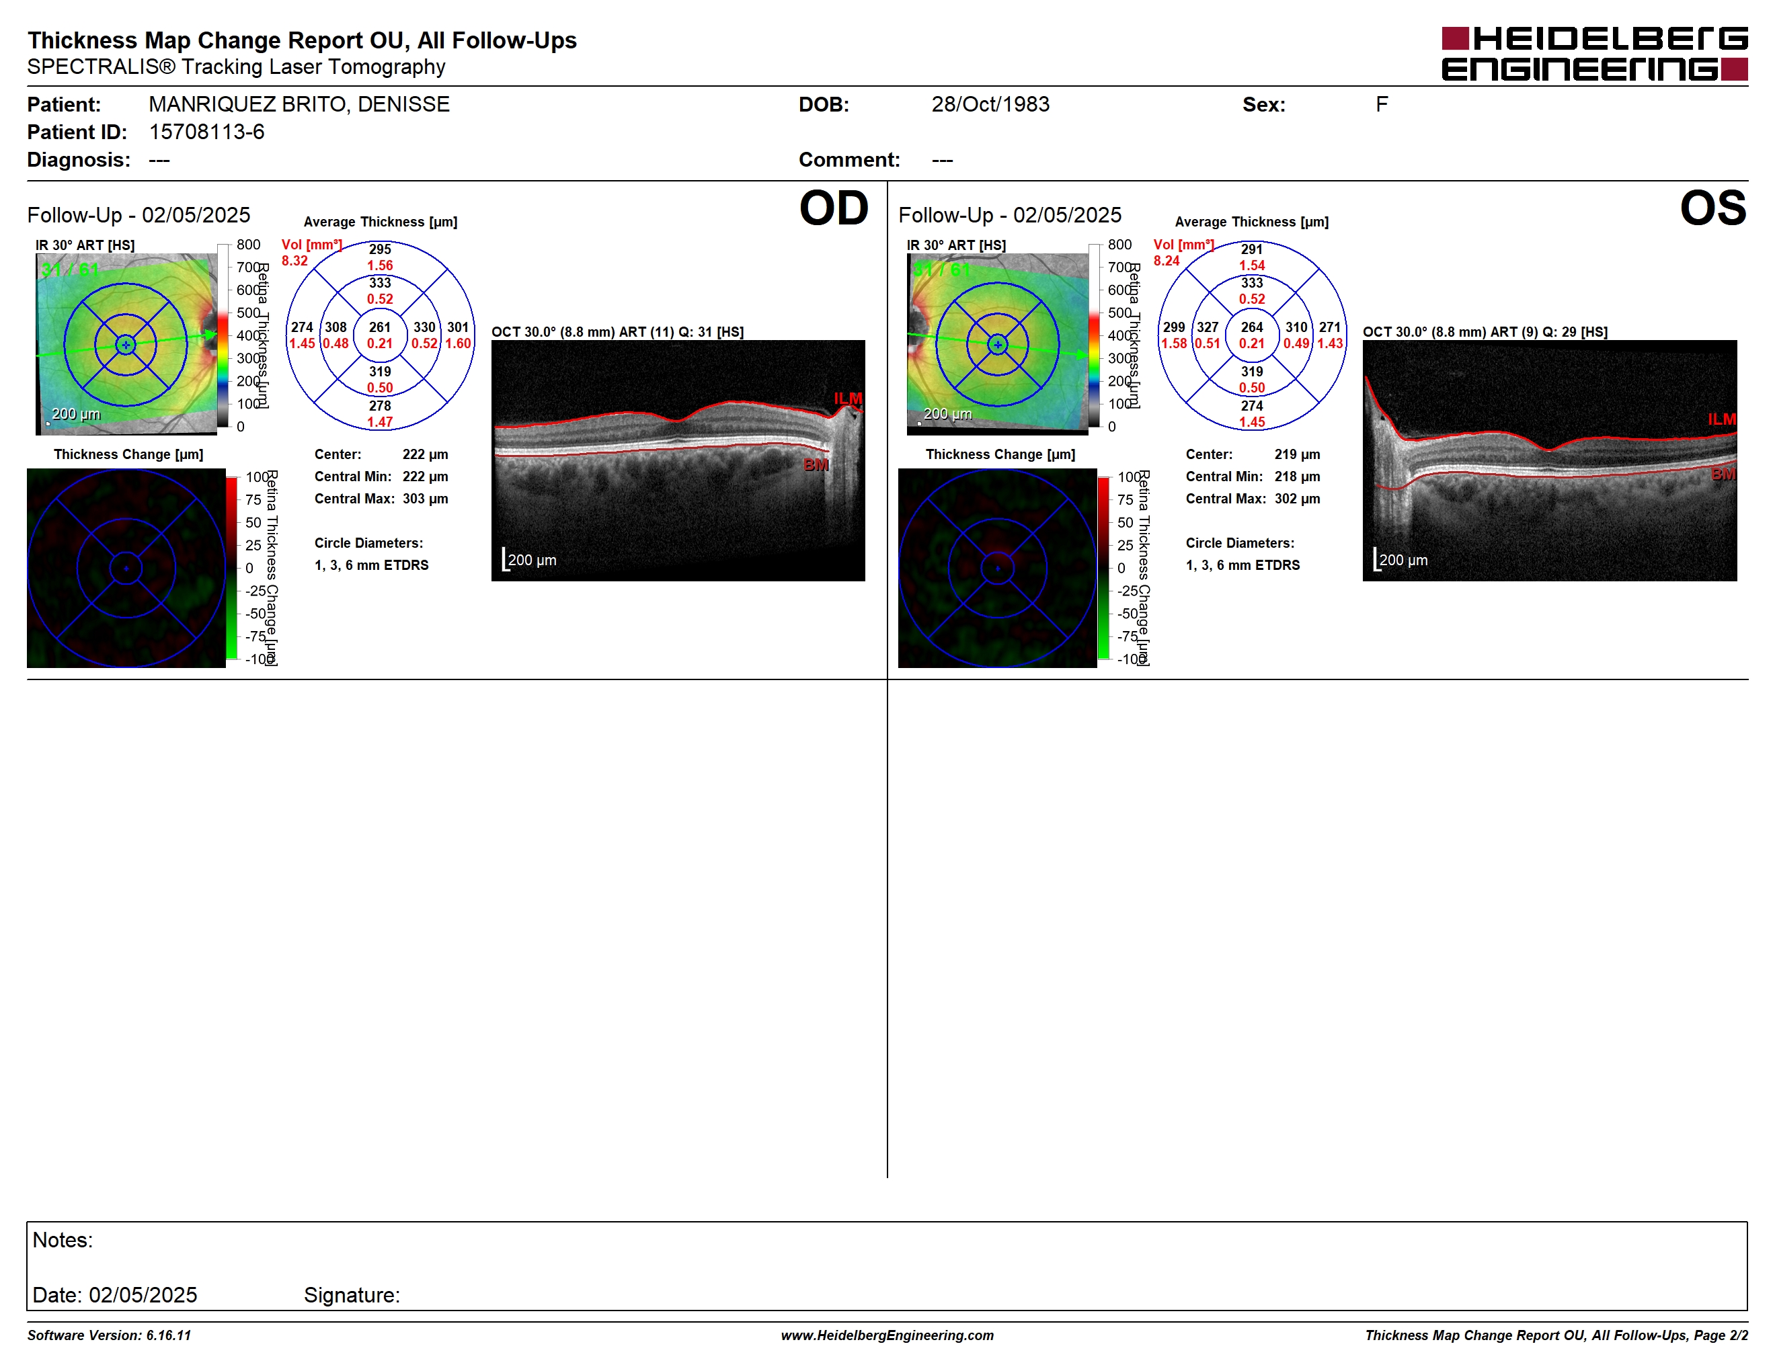Viewport: 1775px width, 1371px height.
Task: Select the report title 'Thickness Map Change Report OU, All Follow-Ups'
Action: pyautogui.click(x=301, y=40)
